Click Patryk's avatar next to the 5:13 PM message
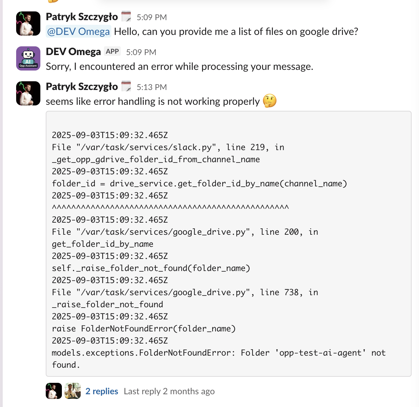The height and width of the screenshot is (407, 419). coord(28,93)
